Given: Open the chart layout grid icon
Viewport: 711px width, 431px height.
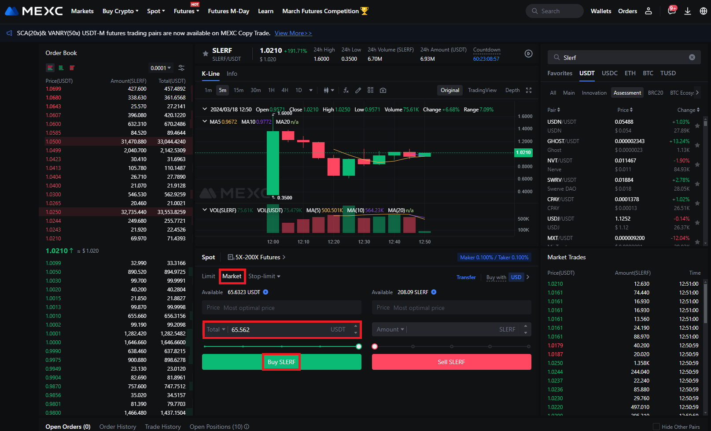Looking at the screenshot, I should click(371, 90).
